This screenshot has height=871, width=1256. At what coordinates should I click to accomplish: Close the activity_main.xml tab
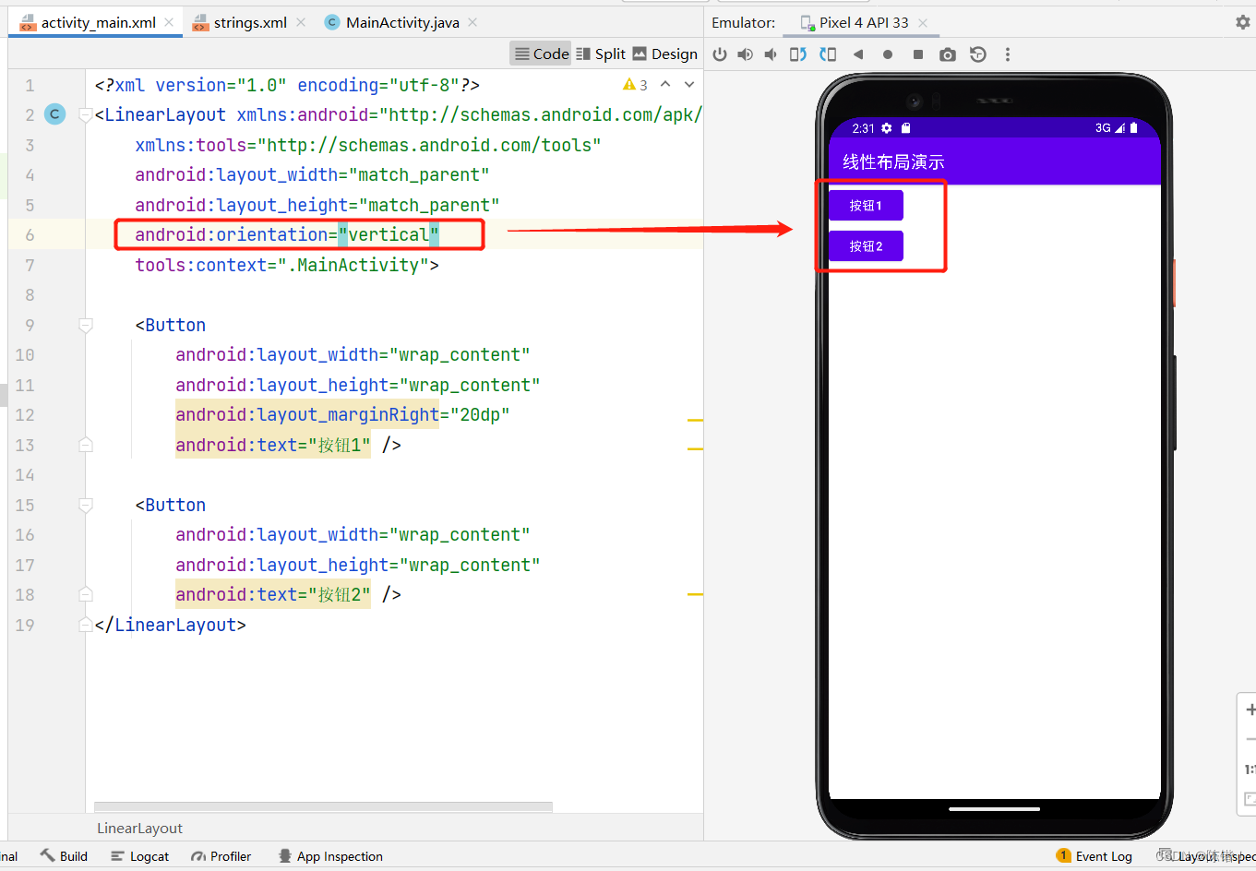[x=169, y=22]
